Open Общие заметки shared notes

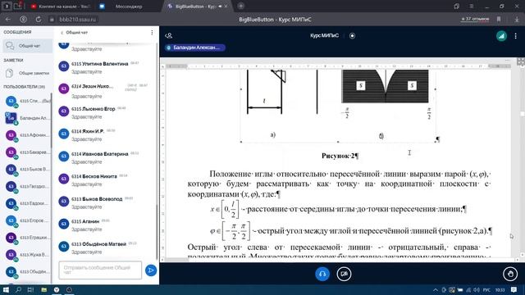[27, 73]
